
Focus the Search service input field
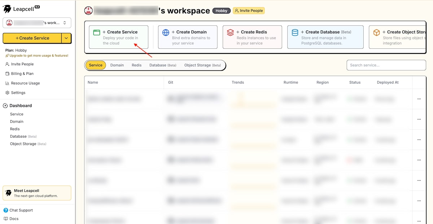[x=386, y=65]
